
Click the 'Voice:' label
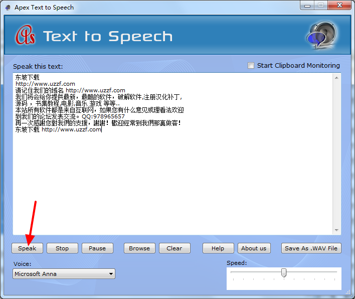point(23,264)
